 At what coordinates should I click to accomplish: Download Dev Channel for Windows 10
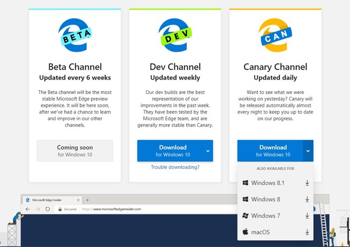[170, 151]
